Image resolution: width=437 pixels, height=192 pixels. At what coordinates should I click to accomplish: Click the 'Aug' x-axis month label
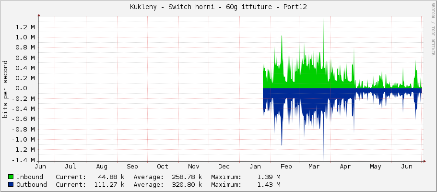point(102,167)
